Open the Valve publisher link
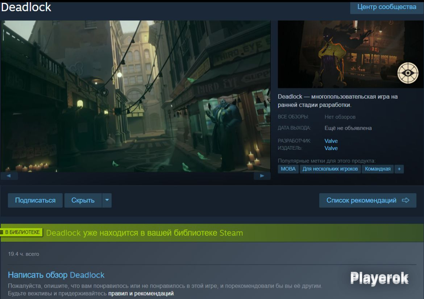Viewport: 424px width, 299px height. (x=331, y=148)
